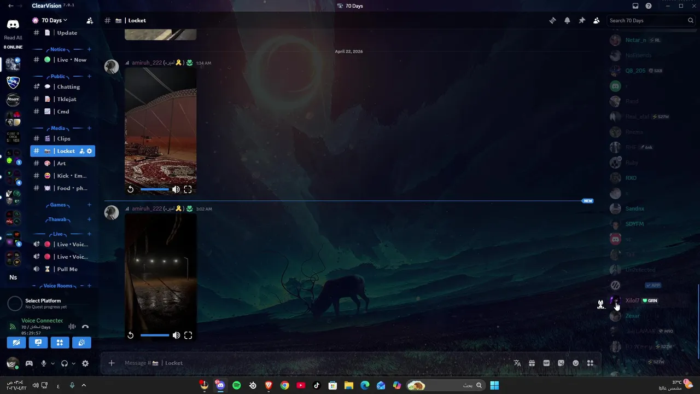This screenshot has height=394, width=700.
Task: Open the GIF picker
Action: pos(546,363)
